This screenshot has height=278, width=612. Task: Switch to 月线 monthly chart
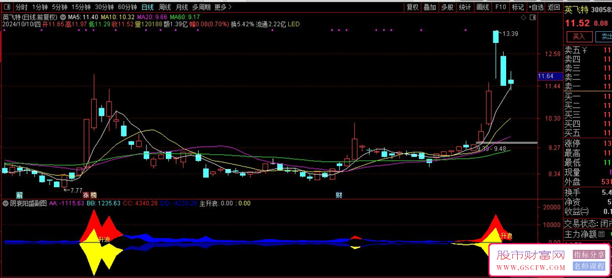[181, 7]
